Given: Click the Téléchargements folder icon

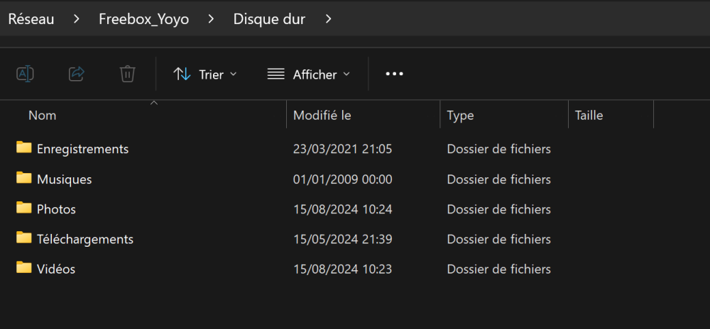Looking at the screenshot, I should pyautogui.click(x=25, y=238).
